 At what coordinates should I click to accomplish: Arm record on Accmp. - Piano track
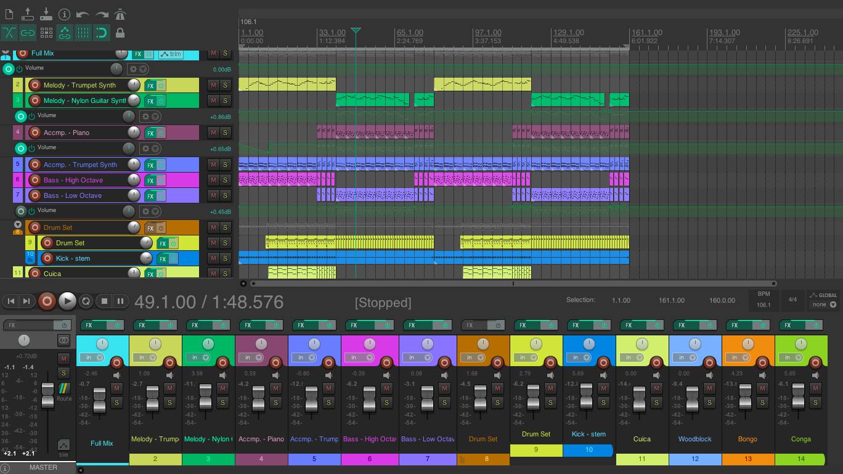pyautogui.click(x=35, y=133)
